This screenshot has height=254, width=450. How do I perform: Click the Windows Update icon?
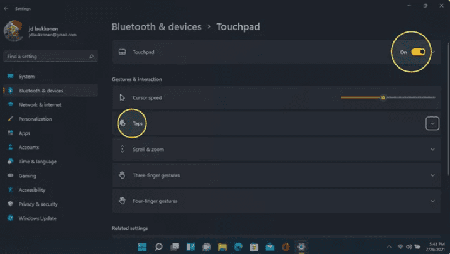(11, 218)
